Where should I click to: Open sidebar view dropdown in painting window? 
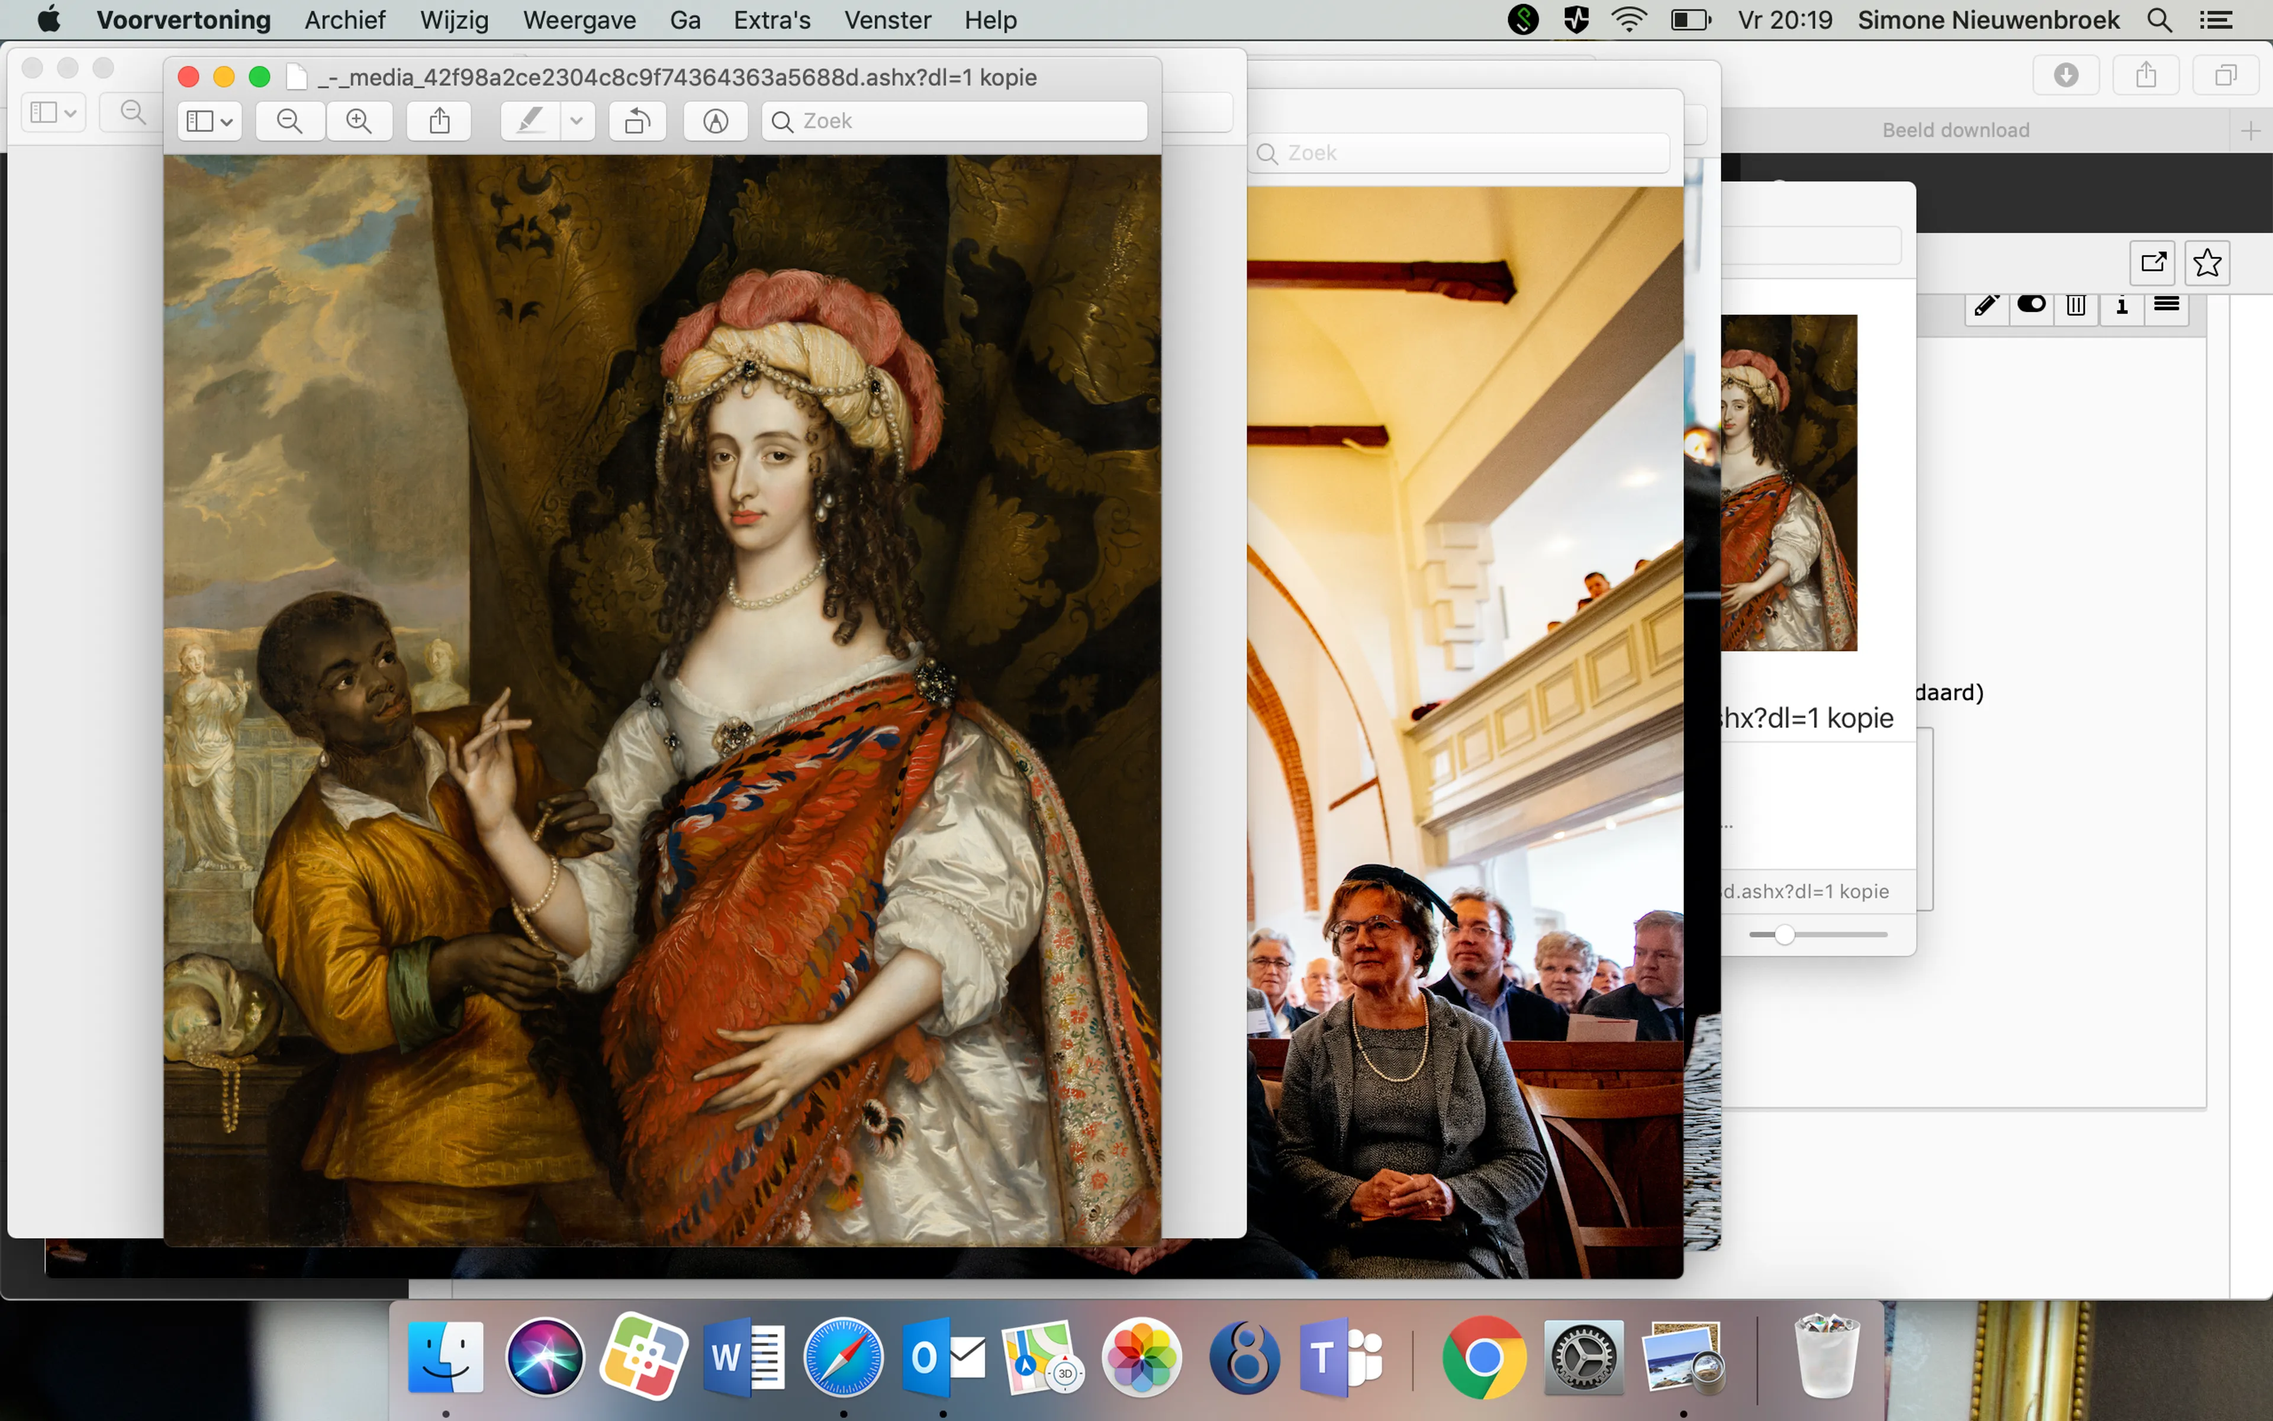[x=210, y=121]
